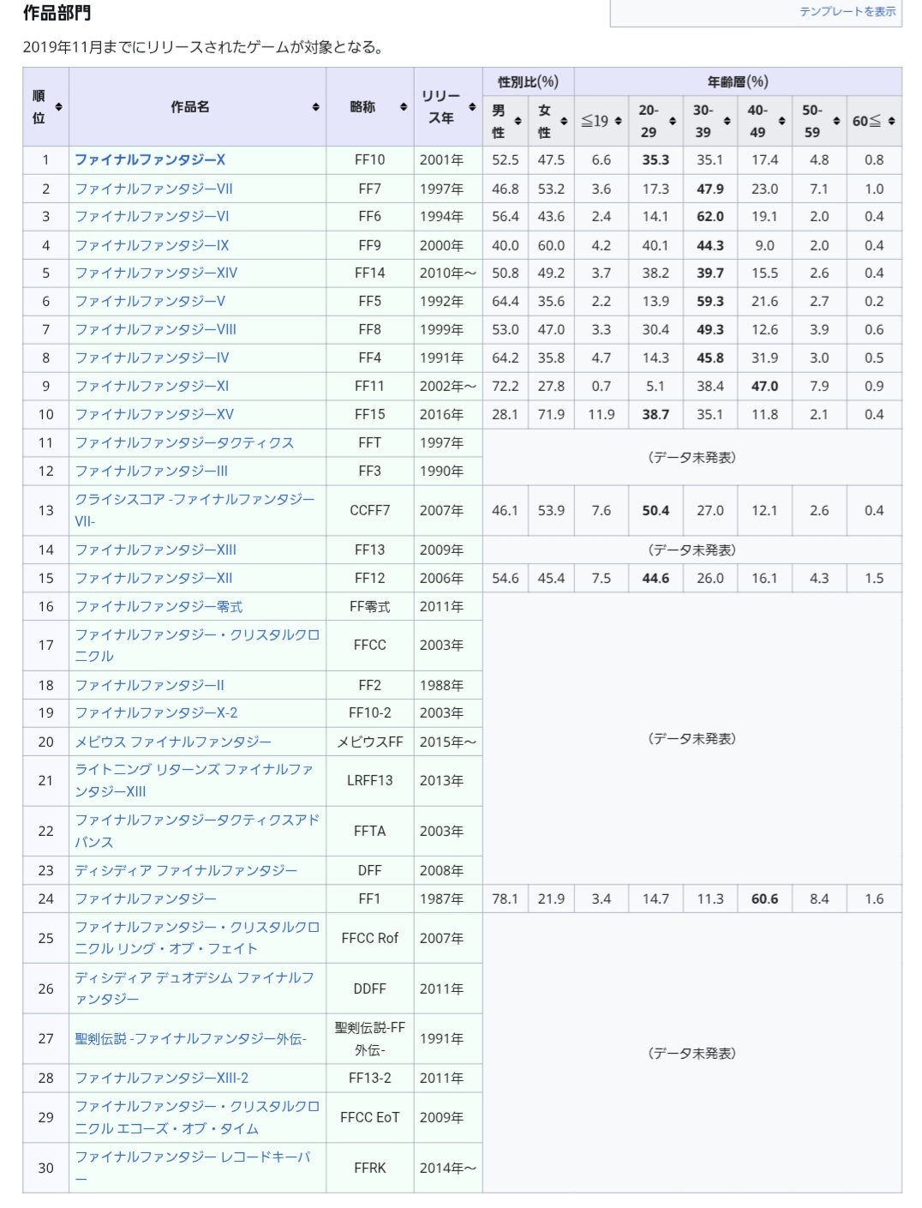Select the 年齢層(%) header cell
This screenshot has height=1208, width=922.
pos(738,81)
